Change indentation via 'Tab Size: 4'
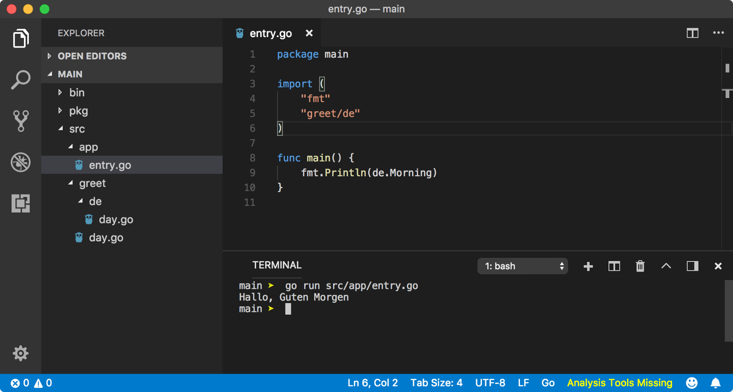The image size is (733, 392). 436,383
